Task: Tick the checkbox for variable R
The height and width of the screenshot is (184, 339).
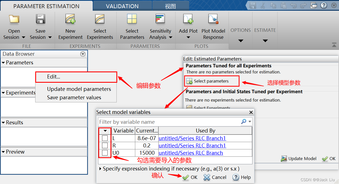Action: [x=105, y=145]
